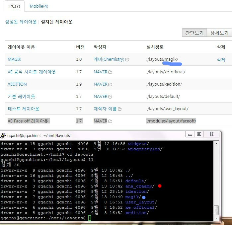Click external link icon in XEDITION row
The image size is (232, 225).
(110, 84)
